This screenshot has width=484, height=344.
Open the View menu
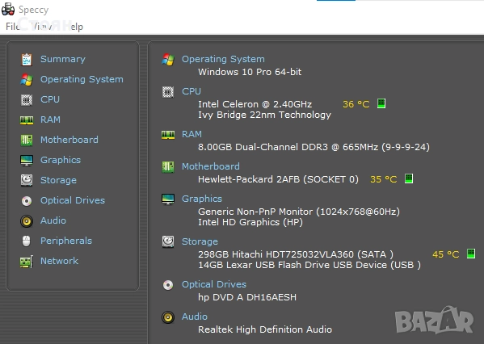tap(42, 27)
